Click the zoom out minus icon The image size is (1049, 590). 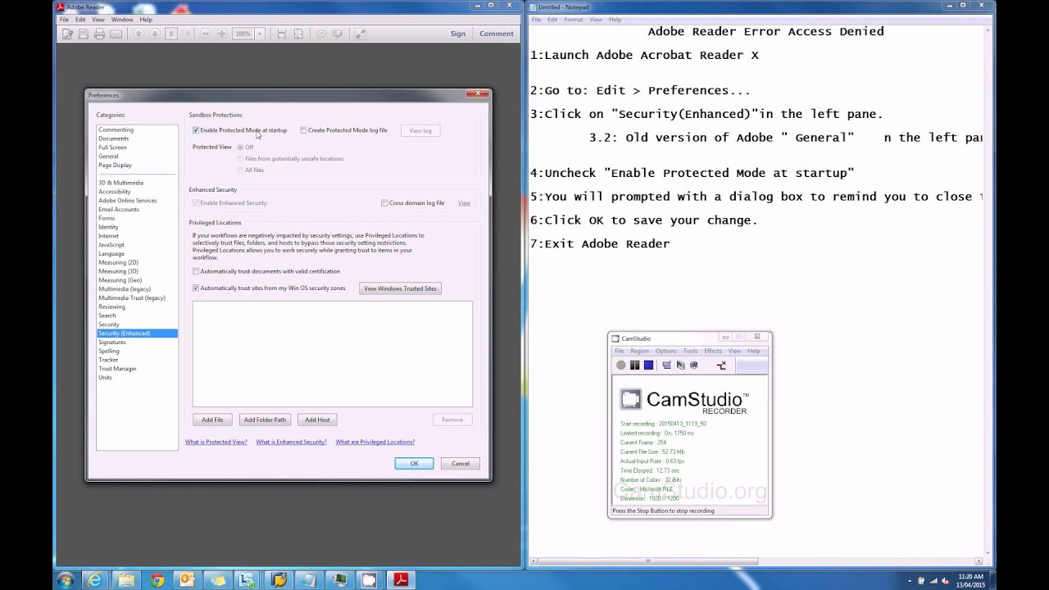pos(205,34)
